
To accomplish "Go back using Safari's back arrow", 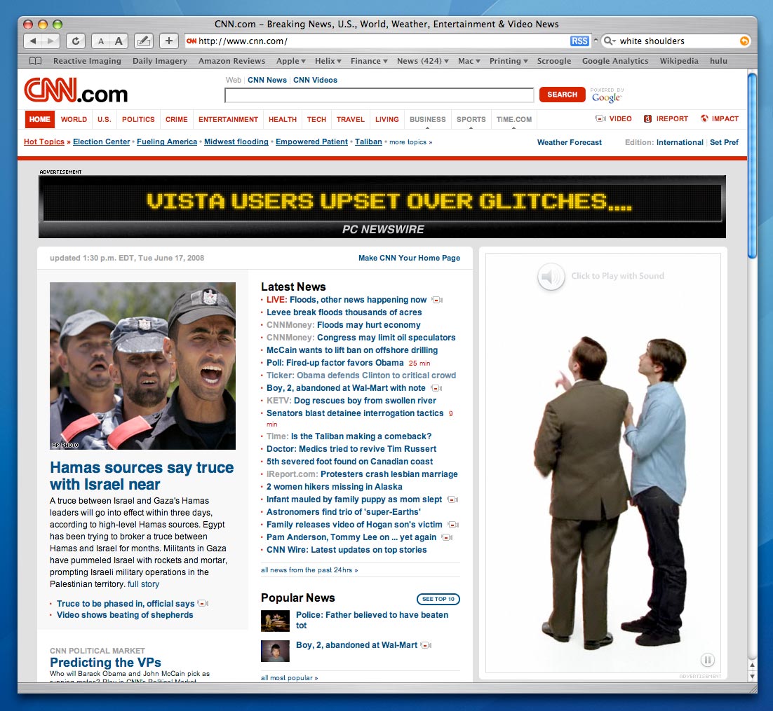I will click(x=32, y=41).
